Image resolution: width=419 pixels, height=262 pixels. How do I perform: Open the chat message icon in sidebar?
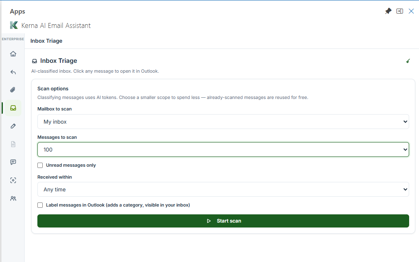(13, 162)
